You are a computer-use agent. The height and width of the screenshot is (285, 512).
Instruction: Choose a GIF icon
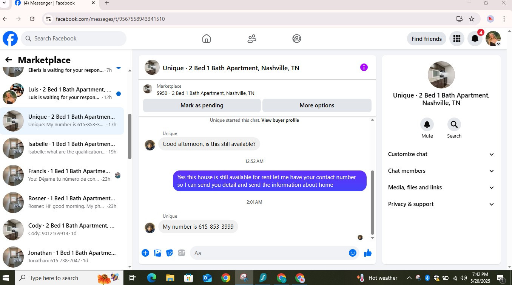point(182,253)
